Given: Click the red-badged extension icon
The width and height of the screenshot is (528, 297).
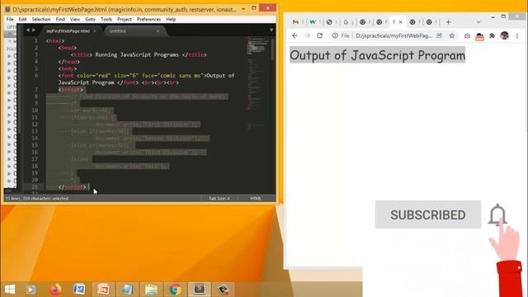Looking at the screenshot, I should click(x=479, y=36).
